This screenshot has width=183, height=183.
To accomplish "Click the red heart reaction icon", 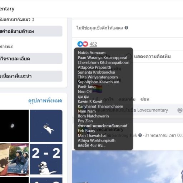I will tap(85, 44).
